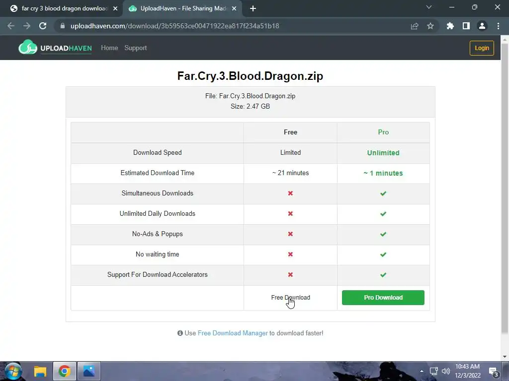The width and height of the screenshot is (509, 381).
Task: Click the green check for Simultaneous Downloads
Action: coord(383,193)
